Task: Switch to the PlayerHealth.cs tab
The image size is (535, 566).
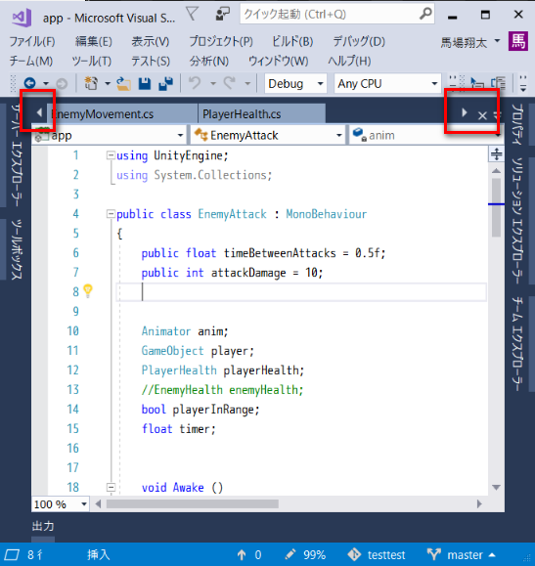Action: (262, 114)
